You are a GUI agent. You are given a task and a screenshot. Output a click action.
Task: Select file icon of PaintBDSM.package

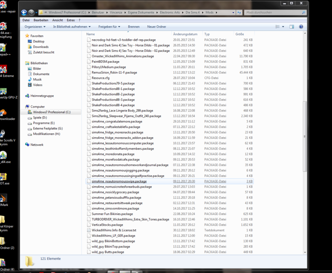89,62
